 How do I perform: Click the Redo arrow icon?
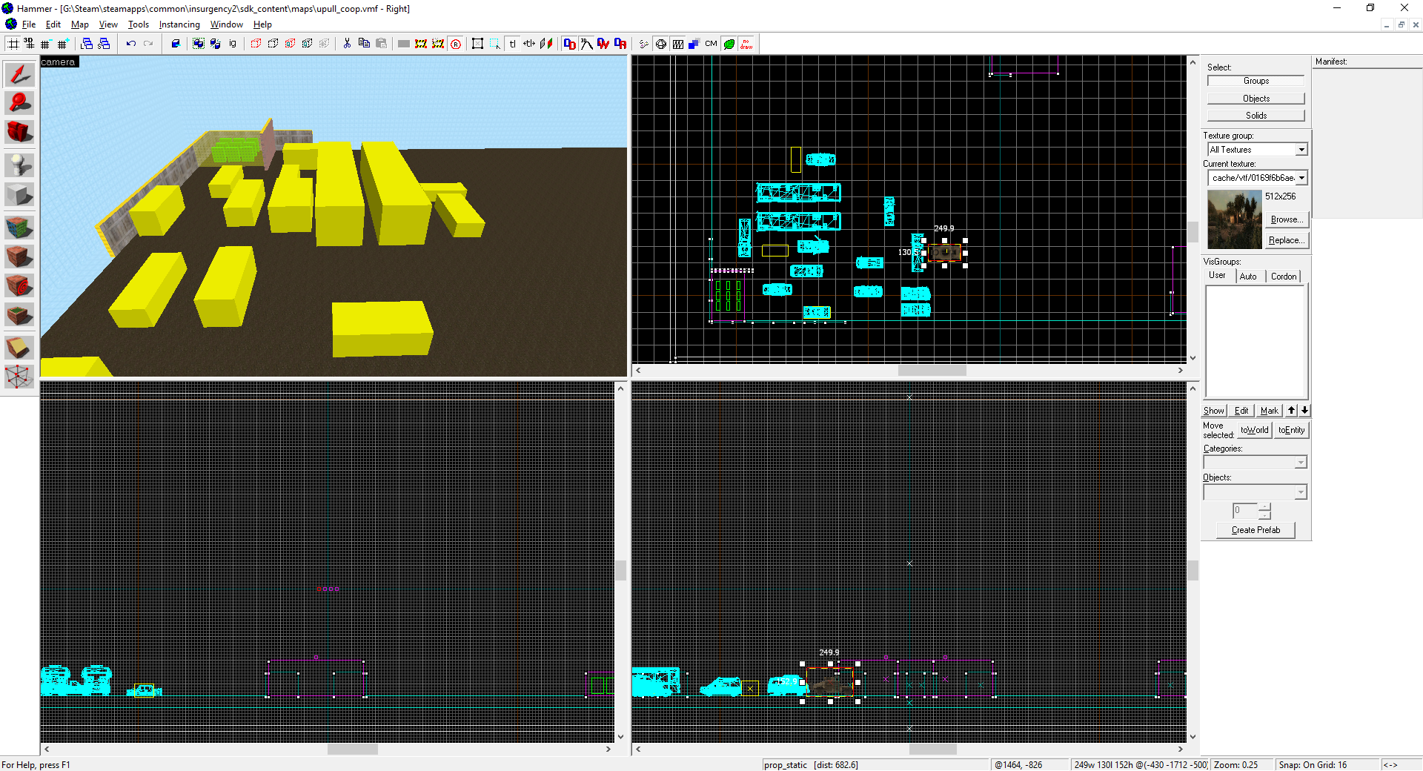pos(148,44)
